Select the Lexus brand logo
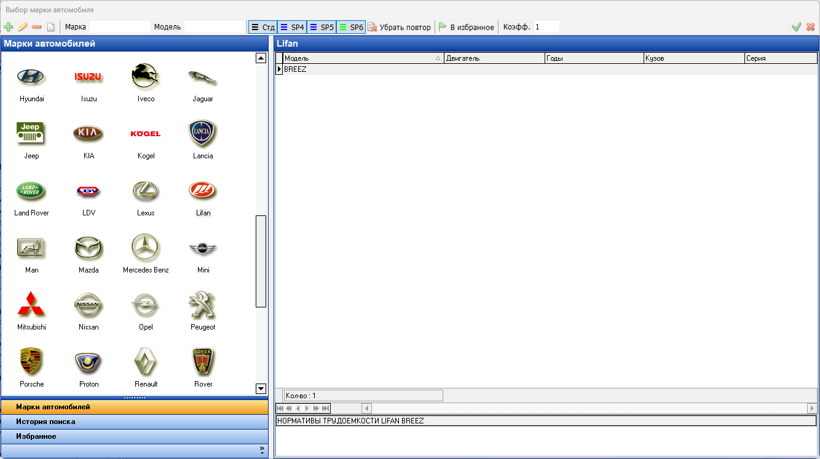This screenshot has width=820, height=459. point(146,191)
